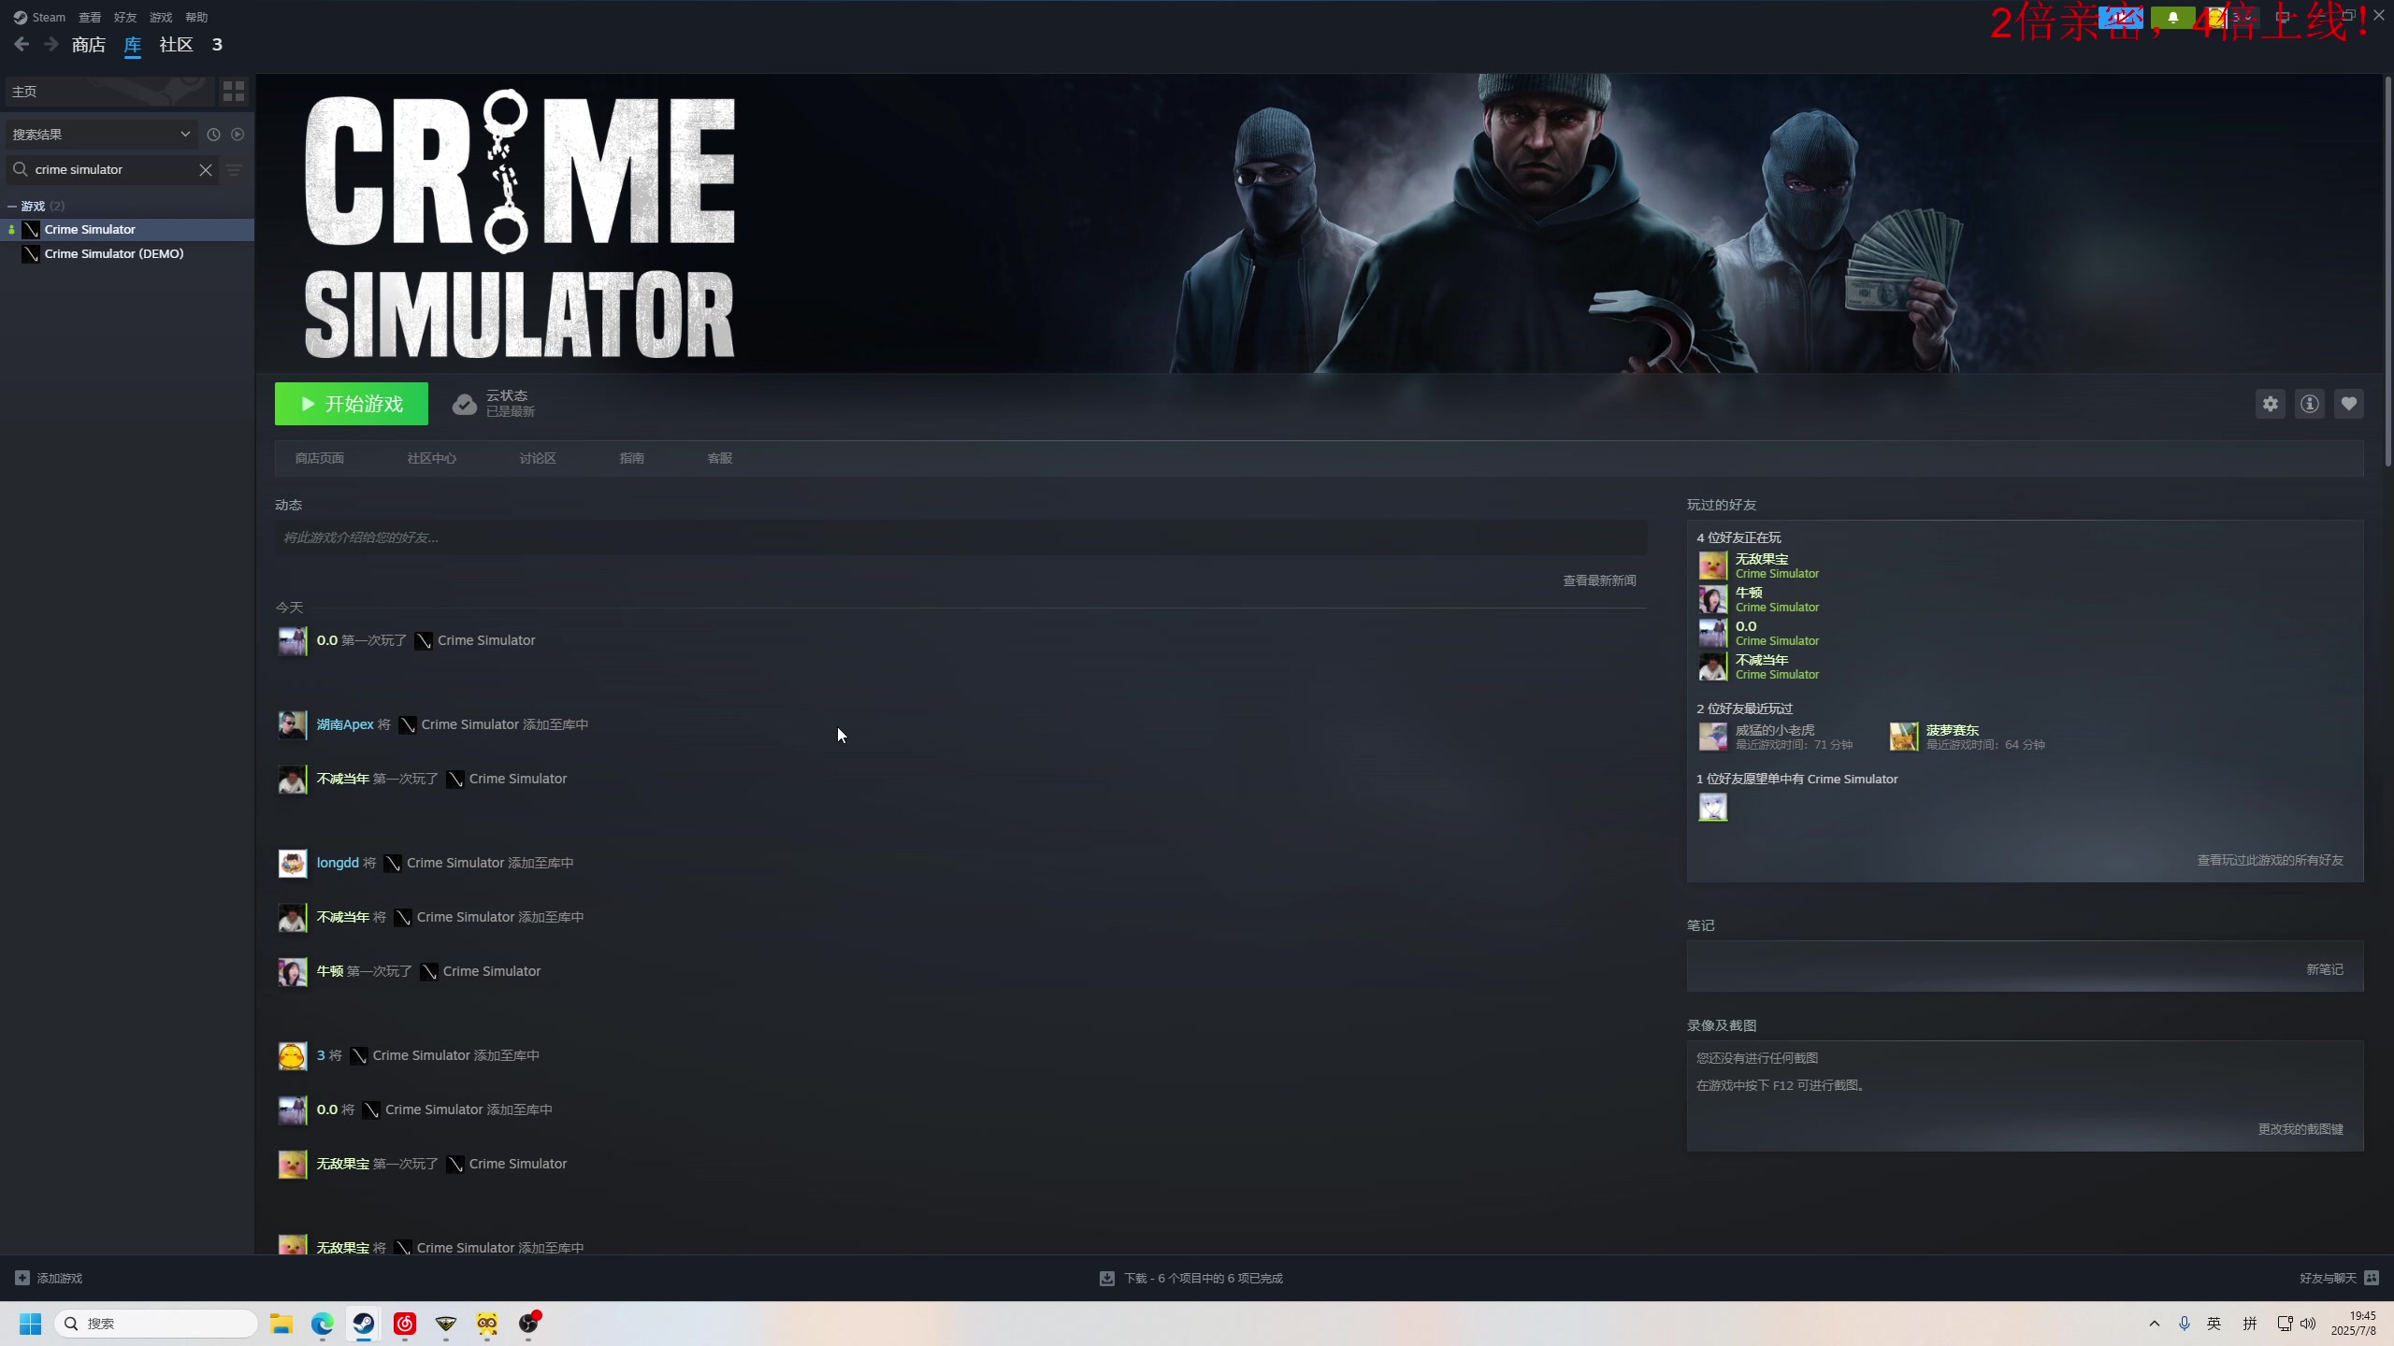Open wishlist friend avatar
Image resolution: width=2394 pixels, height=1346 pixels.
(1713, 807)
